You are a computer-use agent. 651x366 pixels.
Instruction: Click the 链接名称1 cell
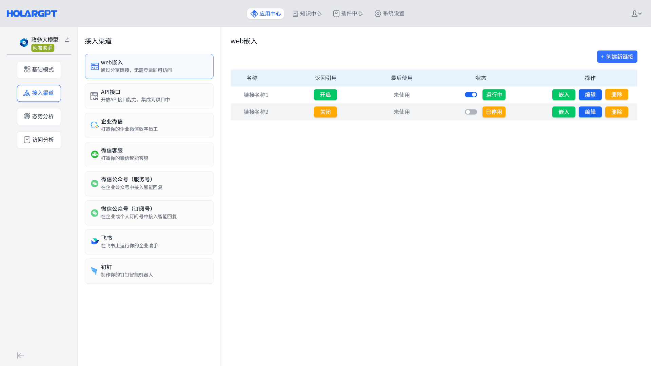[x=256, y=95]
